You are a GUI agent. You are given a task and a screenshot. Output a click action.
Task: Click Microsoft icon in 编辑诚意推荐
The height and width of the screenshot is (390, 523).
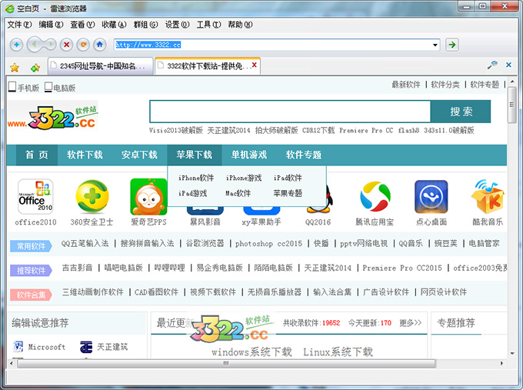click(x=18, y=347)
